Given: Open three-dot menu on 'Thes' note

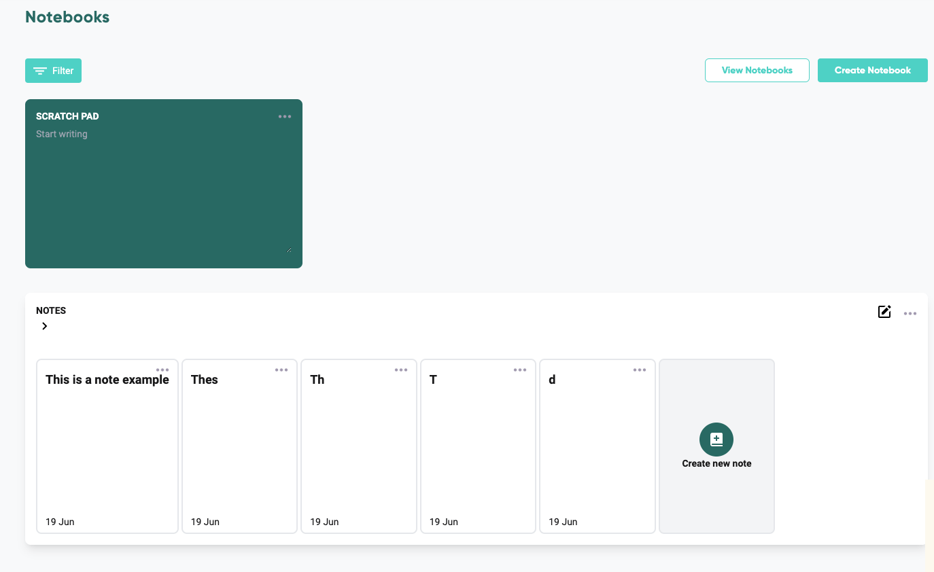Looking at the screenshot, I should [x=281, y=370].
